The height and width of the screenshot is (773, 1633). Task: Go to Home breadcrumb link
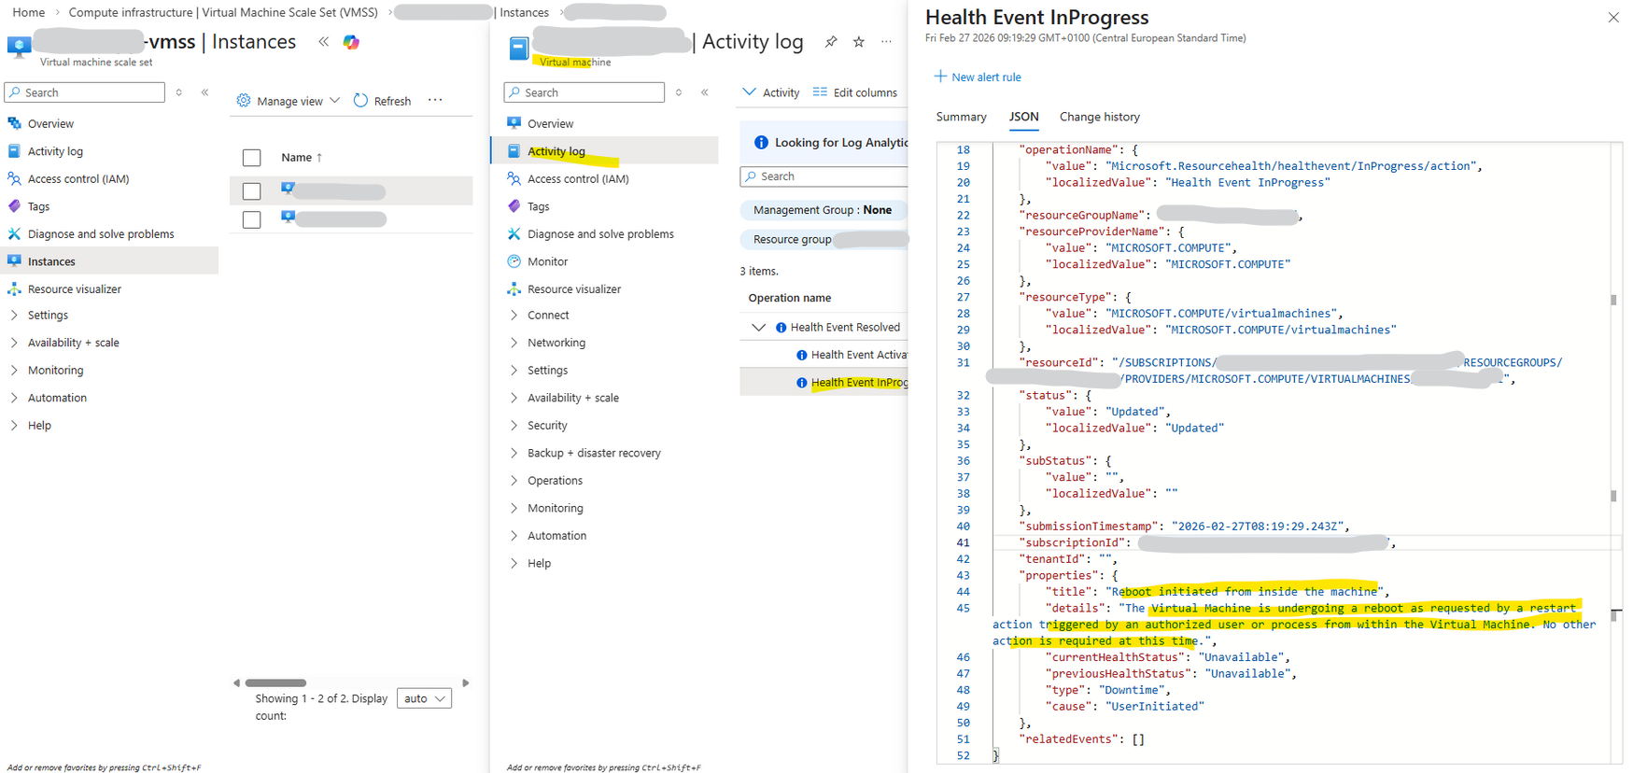tap(29, 12)
